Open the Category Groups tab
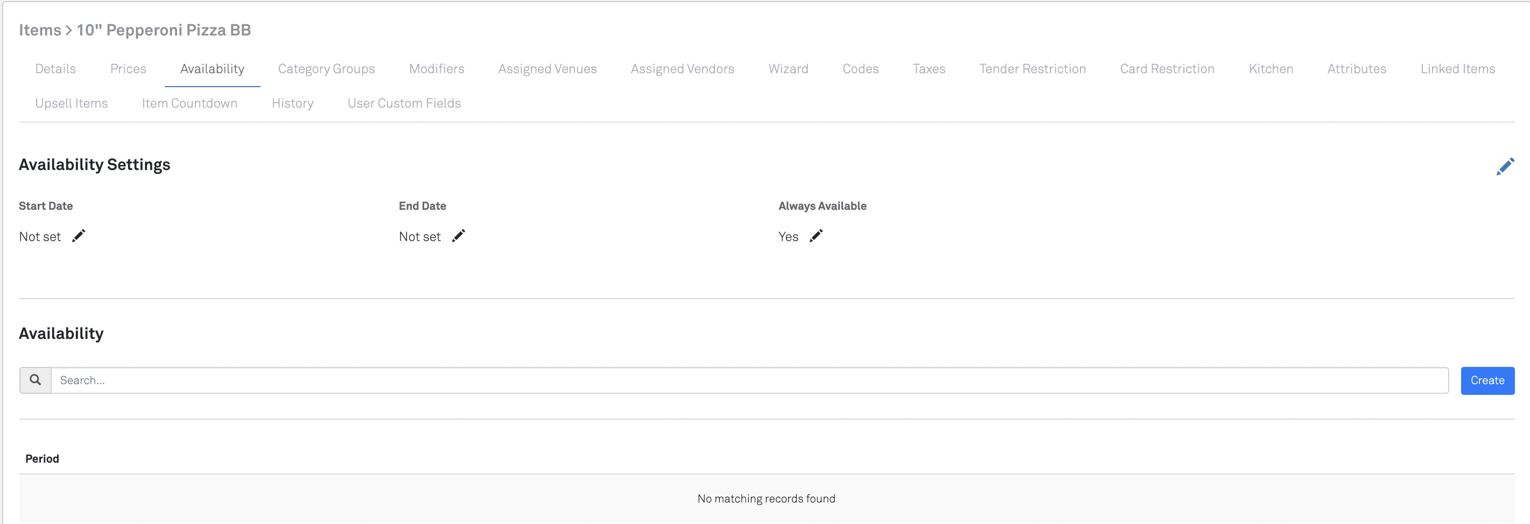 click(x=326, y=69)
